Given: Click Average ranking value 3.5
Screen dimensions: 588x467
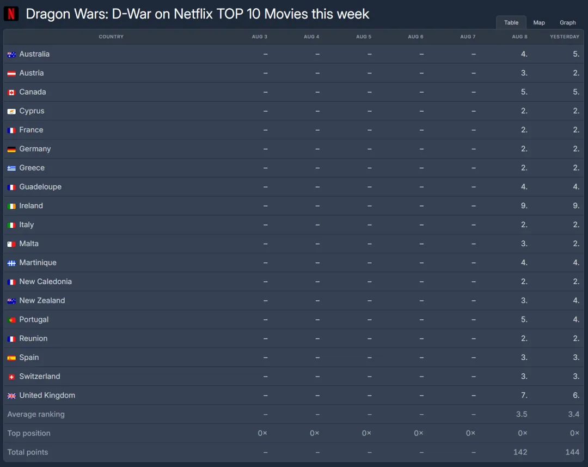Looking at the screenshot, I should tap(522, 414).
